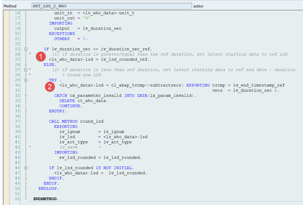Click the 'Method' label
303x205 pixels.
10,6
